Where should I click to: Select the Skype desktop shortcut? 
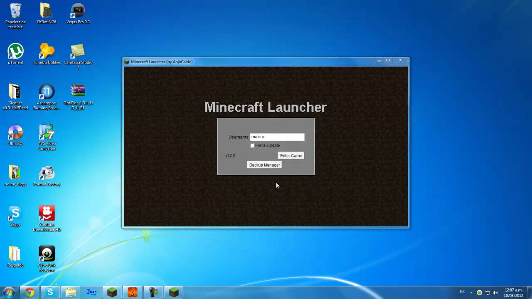pyautogui.click(x=15, y=216)
